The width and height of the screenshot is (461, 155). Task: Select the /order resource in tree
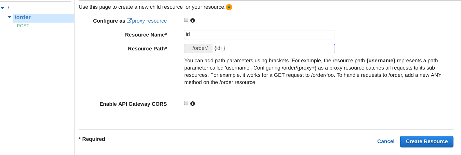(x=23, y=17)
